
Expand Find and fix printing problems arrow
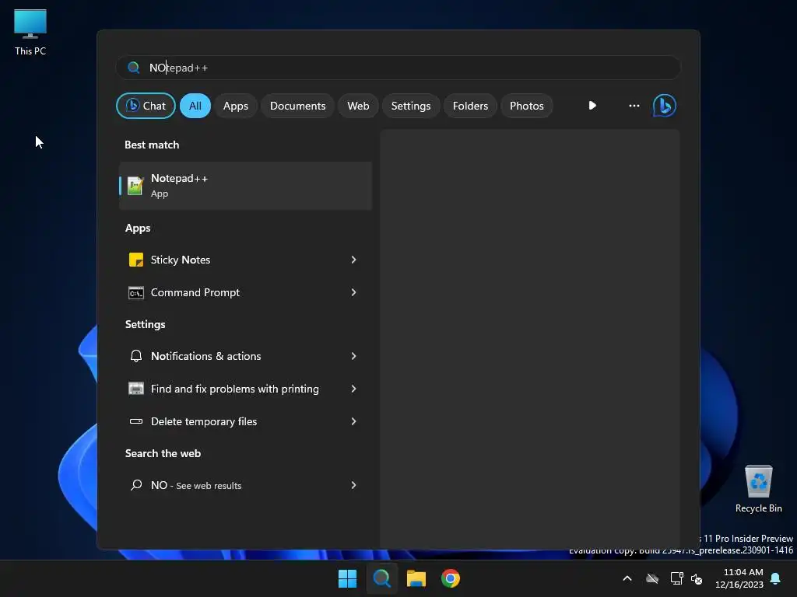354,389
